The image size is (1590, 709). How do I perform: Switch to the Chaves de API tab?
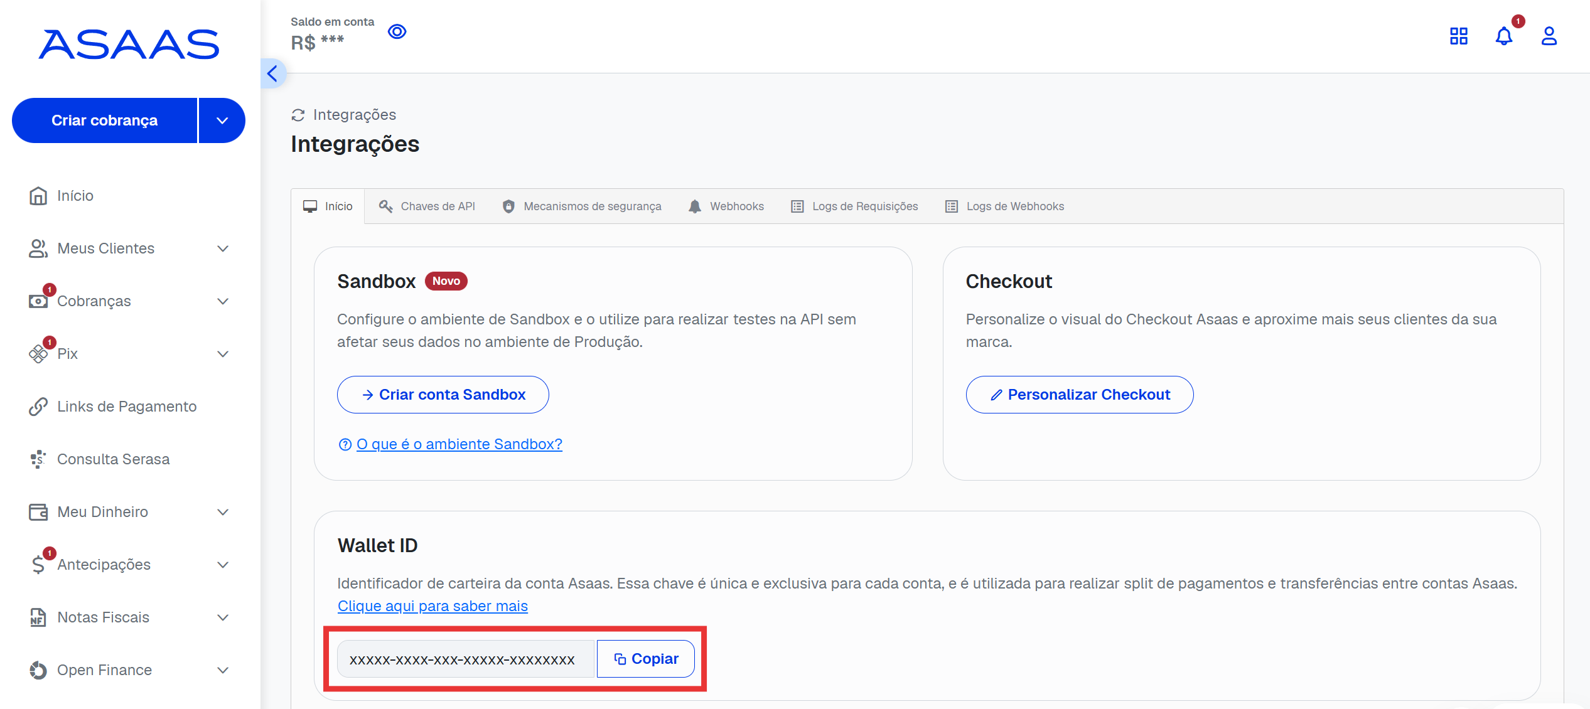coord(427,206)
